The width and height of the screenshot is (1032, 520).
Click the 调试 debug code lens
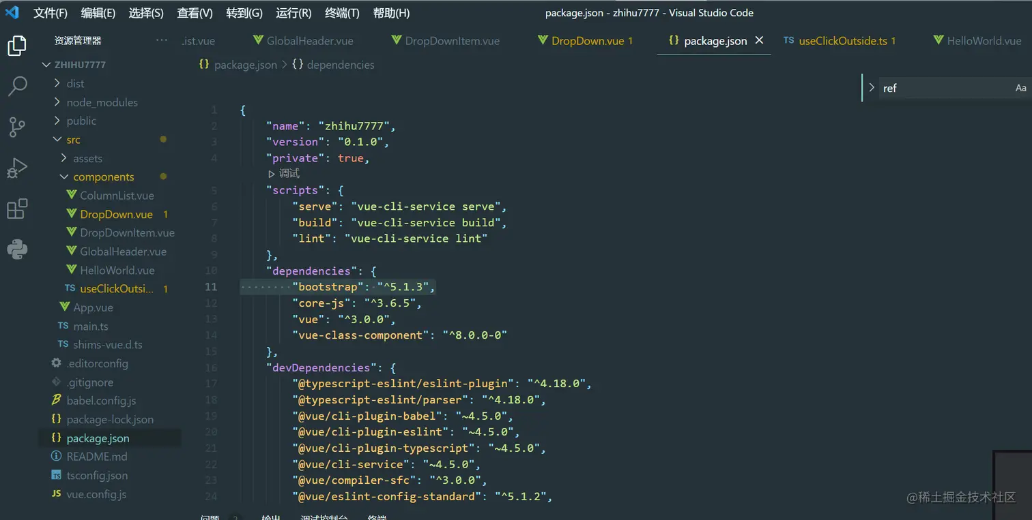(x=283, y=174)
